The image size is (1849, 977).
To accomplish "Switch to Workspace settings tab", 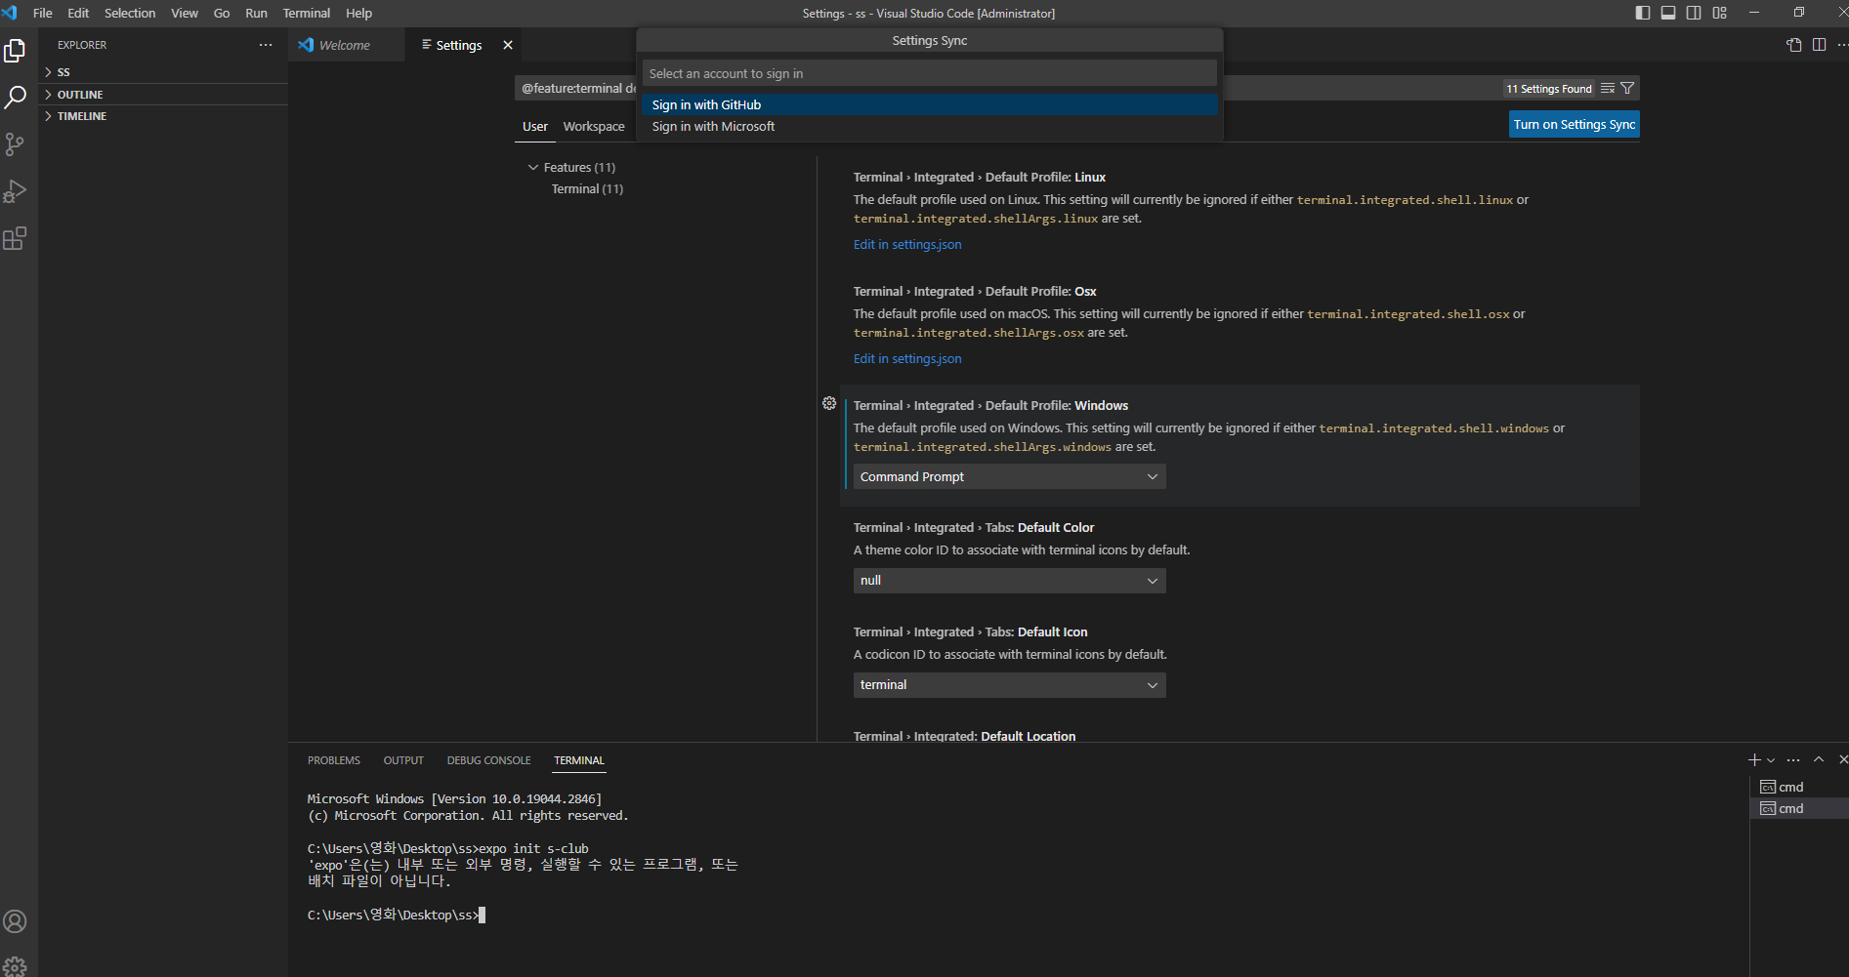I will pos(594,127).
